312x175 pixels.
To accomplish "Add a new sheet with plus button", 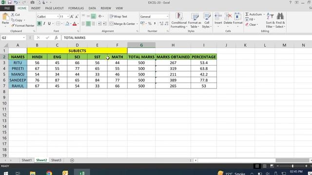I will (72, 160).
